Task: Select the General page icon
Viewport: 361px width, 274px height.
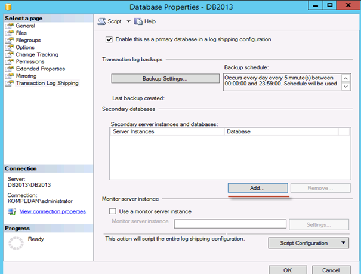Action: point(9,26)
